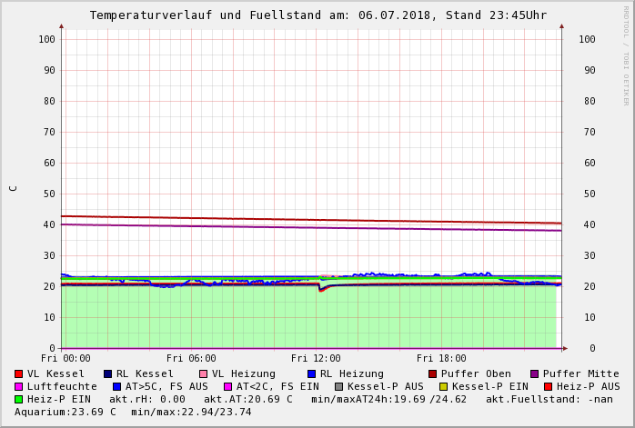Screen dimensions: 635x428
Task: Click the purple Puffer Mitte legend swatch
Action: click(534, 373)
